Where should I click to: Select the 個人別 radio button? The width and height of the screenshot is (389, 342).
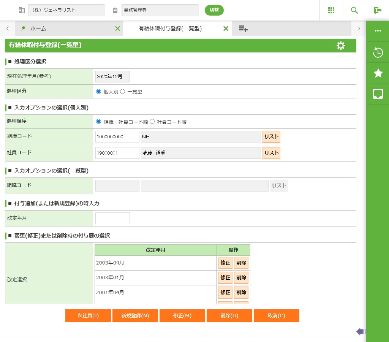click(x=99, y=92)
